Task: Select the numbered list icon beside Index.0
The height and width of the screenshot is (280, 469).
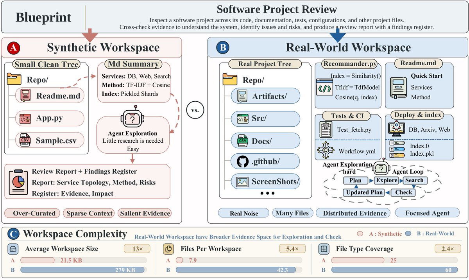Action: coord(396,150)
